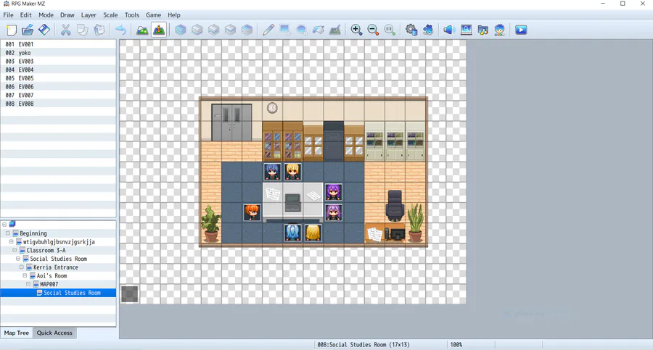Image resolution: width=653 pixels, height=350 pixels.
Task: Collapse the wtigvbuhlgjbsnvzjgsrkjja tree node
Action: [11, 242]
